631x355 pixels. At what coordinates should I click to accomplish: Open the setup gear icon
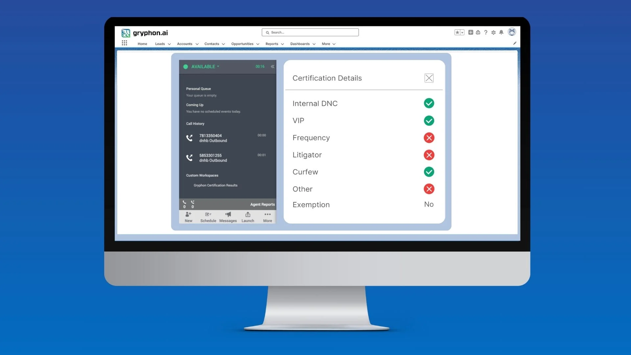(493, 32)
